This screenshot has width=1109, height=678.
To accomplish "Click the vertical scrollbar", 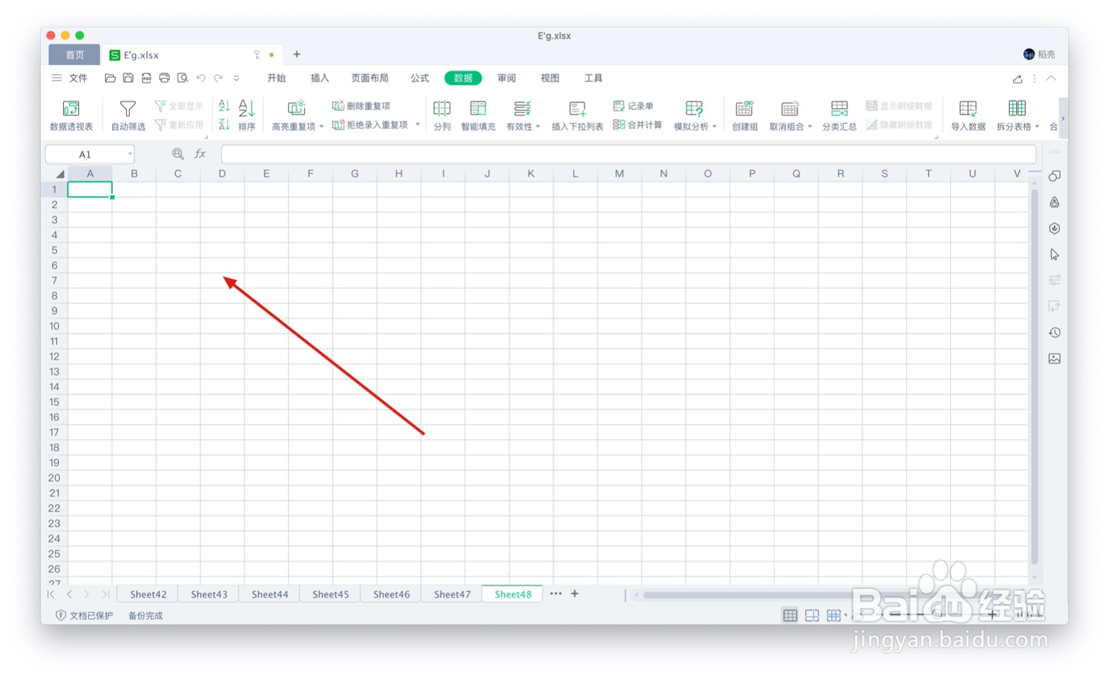I will [1034, 377].
